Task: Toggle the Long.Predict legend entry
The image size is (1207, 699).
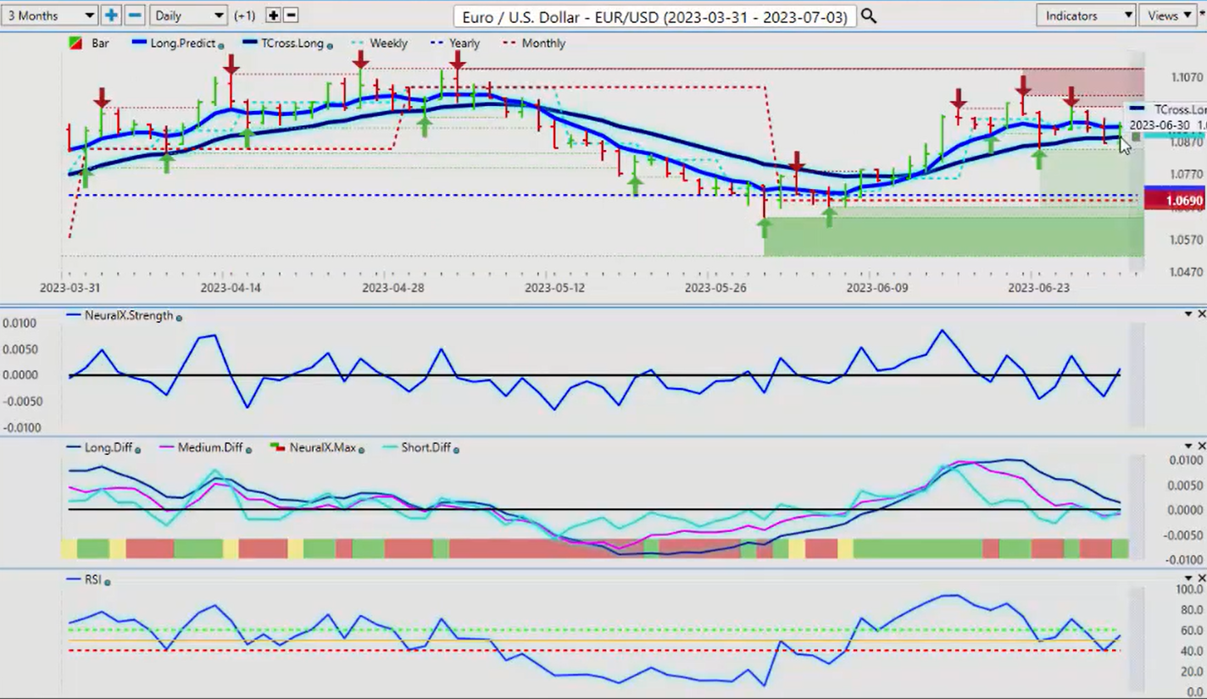Action: [173, 43]
